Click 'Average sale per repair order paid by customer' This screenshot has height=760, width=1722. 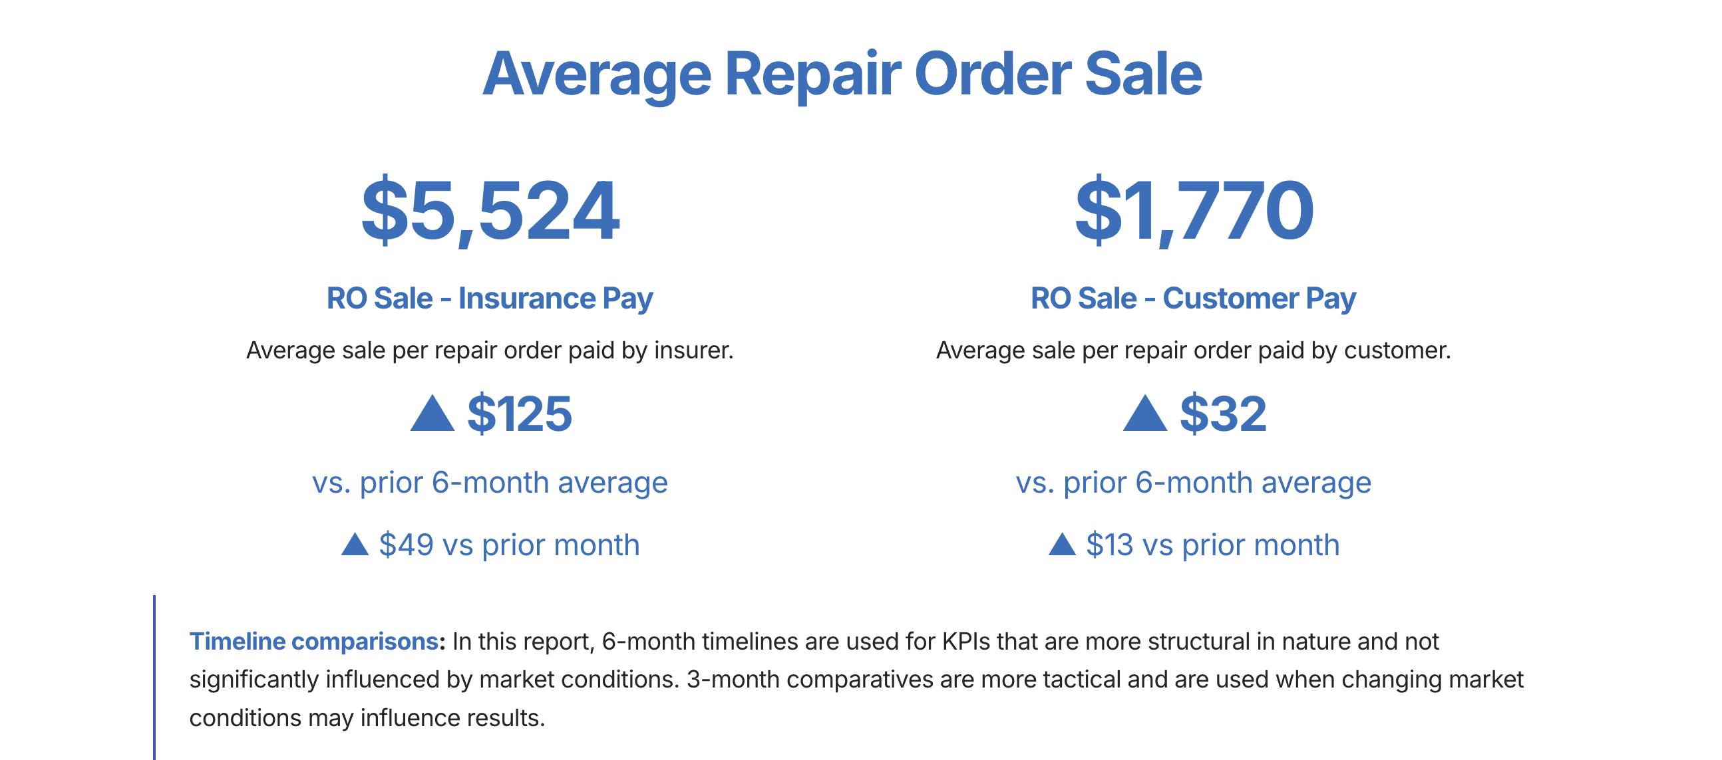[x=1193, y=350]
